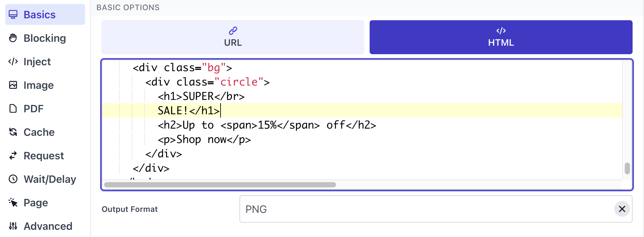Click the Advanced sliders icon

point(13,226)
